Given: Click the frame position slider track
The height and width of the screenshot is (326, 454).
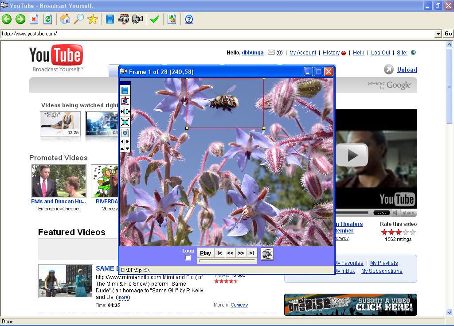Looking at the screenshot, I should coord(227,261).
